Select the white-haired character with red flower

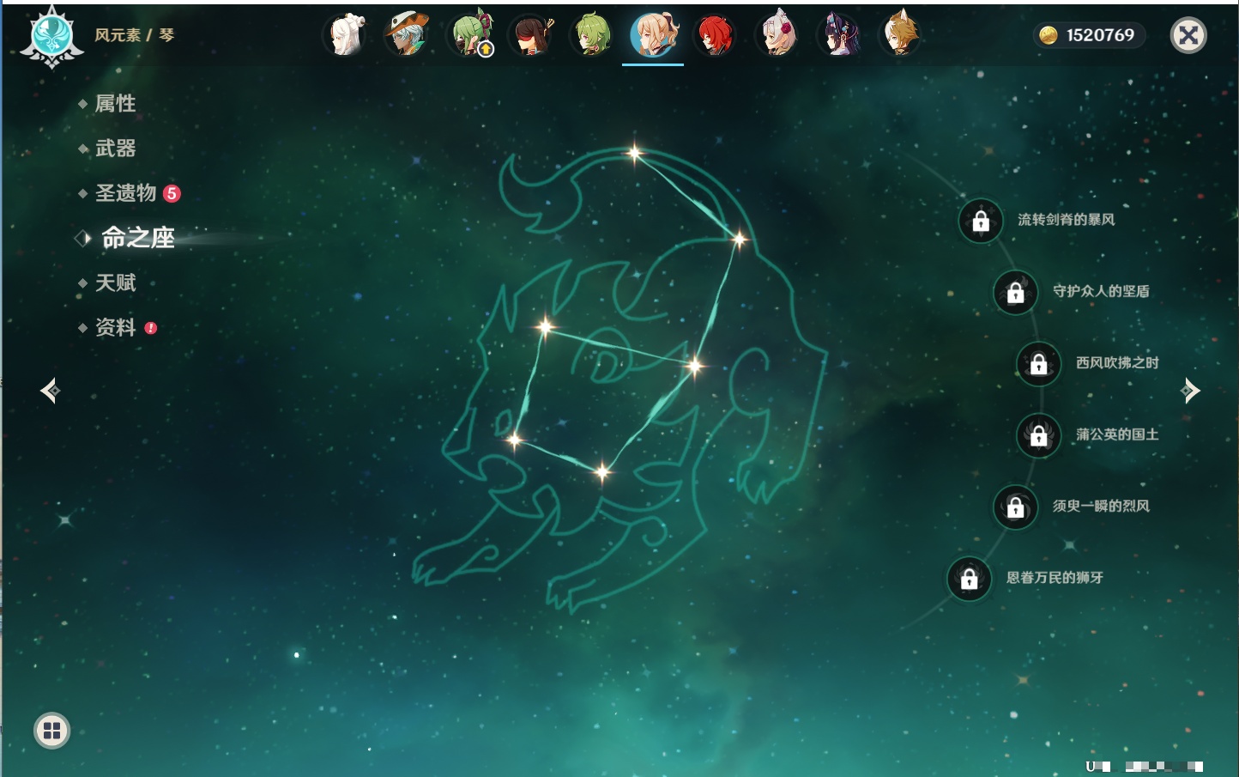[777, 34]
